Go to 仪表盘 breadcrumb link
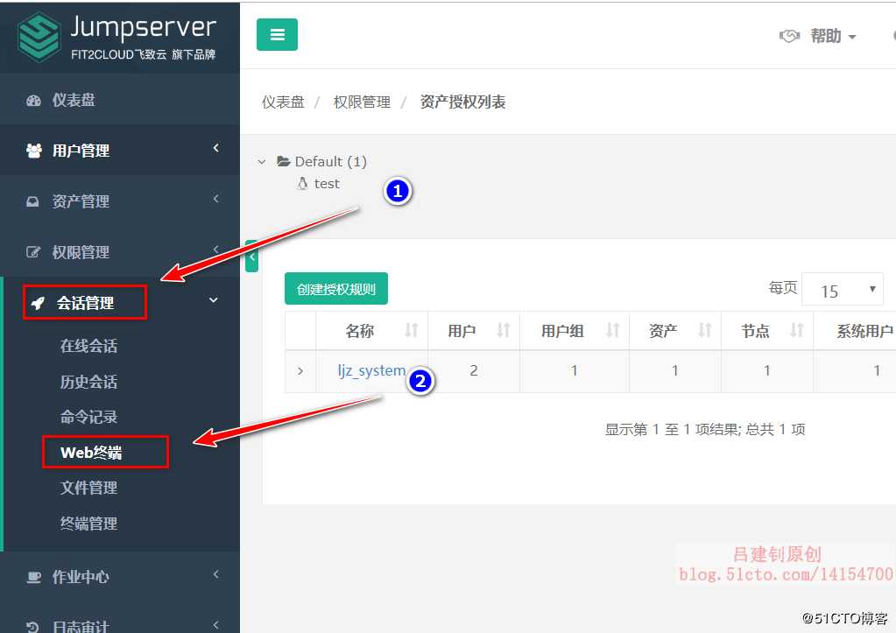 pos(283,102)
